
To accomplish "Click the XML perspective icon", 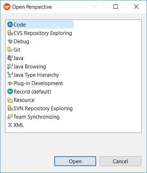I will click(10, 125).
